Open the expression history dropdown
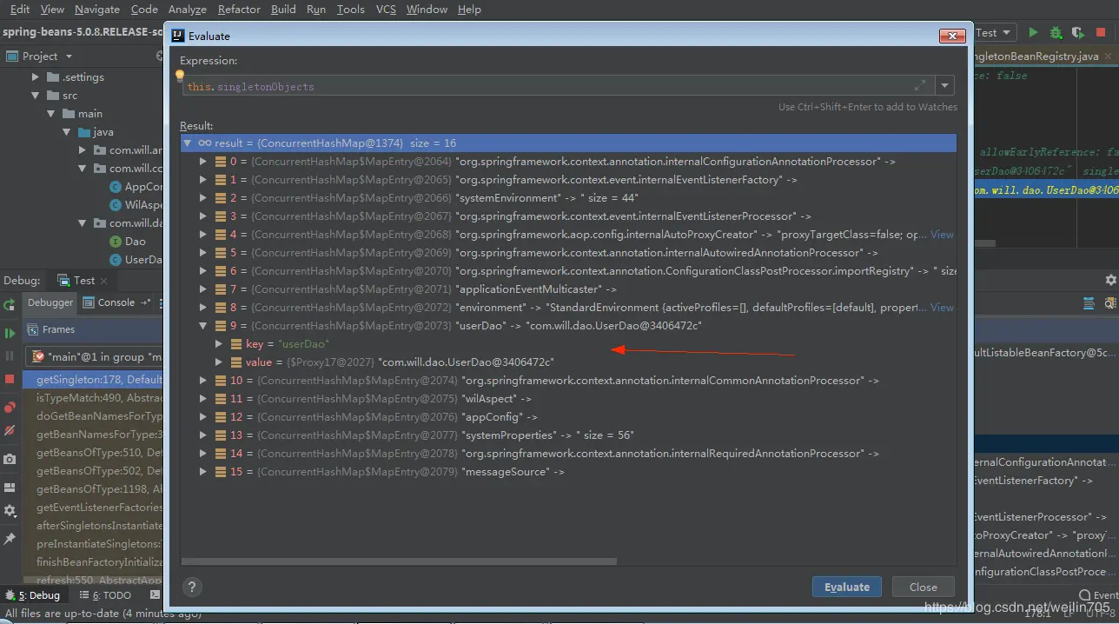The image size is (1119, 624). click(945, 85)
